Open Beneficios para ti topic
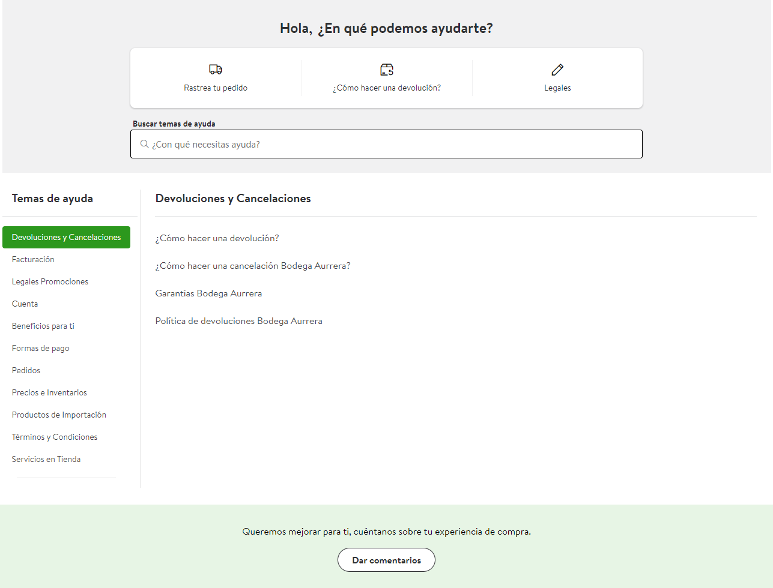The width and height of the screenshot is (773, 588). 43,326
